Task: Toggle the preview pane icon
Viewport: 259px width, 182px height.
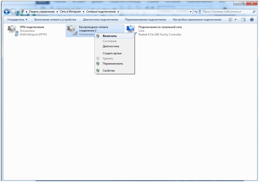Action: coord(244,19)
